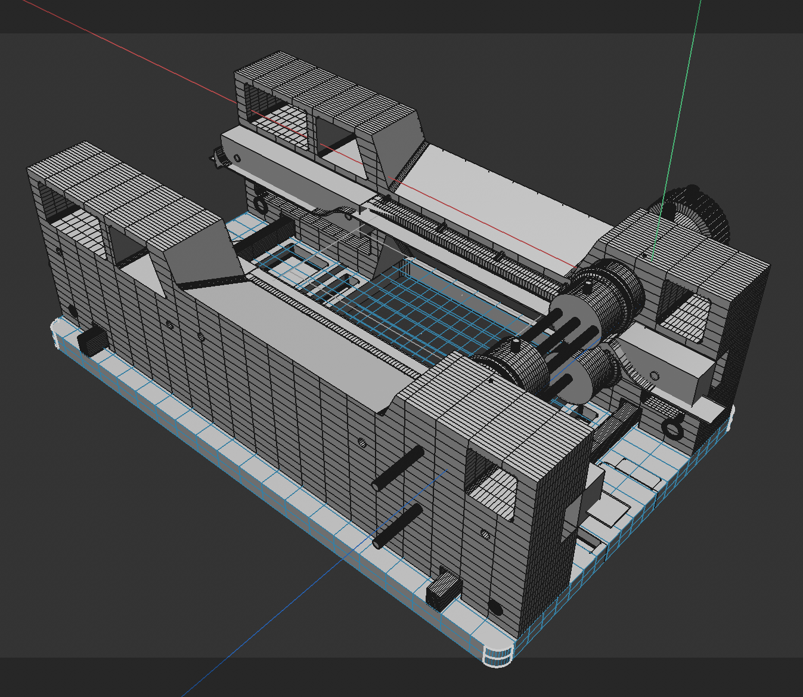This screenshot has height=697, width=803.
Task: Click the ring eyelet at back left
Action: pos(261,204)
